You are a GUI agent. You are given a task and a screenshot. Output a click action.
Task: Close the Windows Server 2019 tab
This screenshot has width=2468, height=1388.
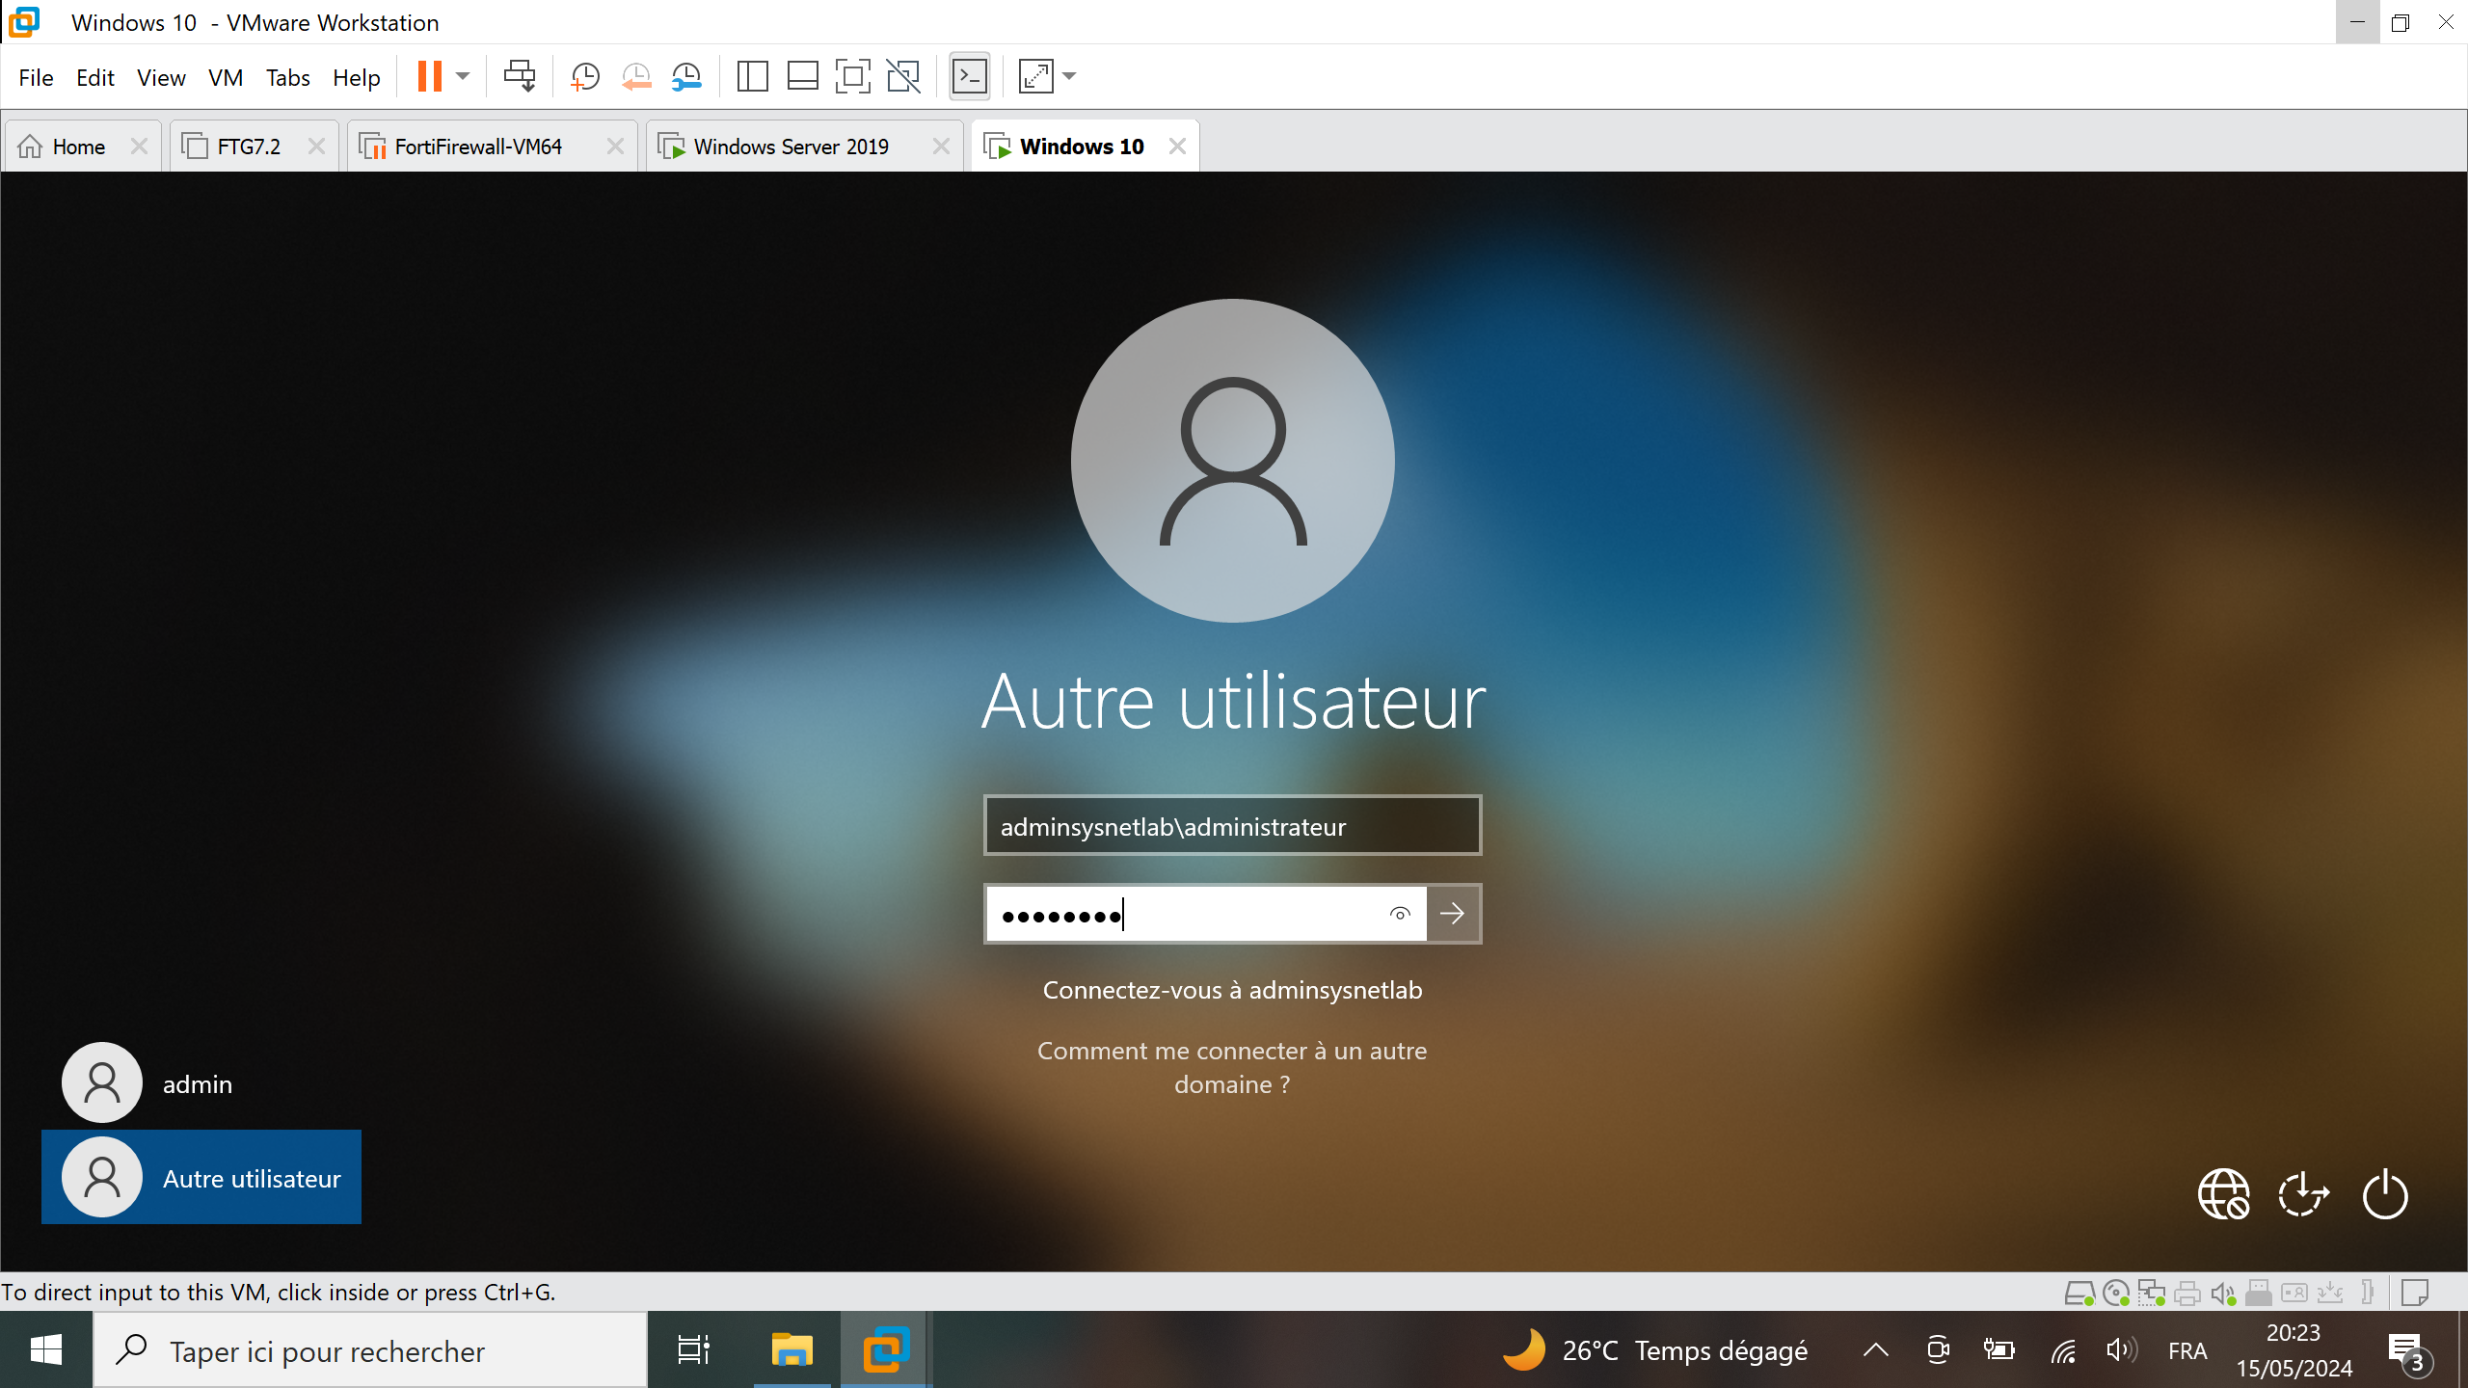[941, 146]
